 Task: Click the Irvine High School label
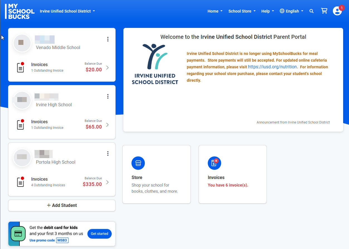point(54,105)
